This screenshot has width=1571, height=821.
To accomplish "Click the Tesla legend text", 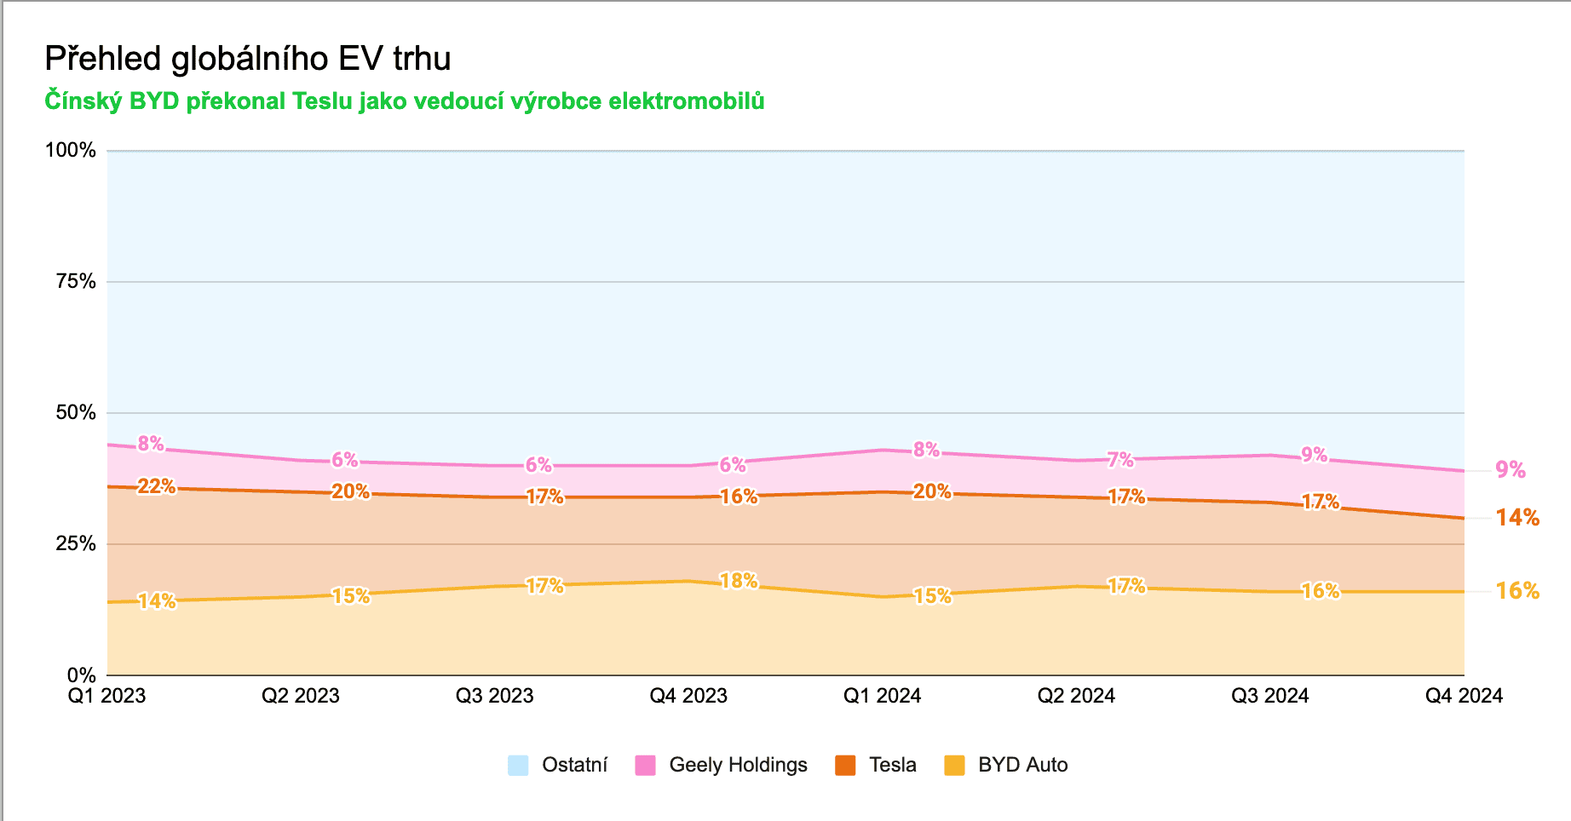I will [892, 765].
